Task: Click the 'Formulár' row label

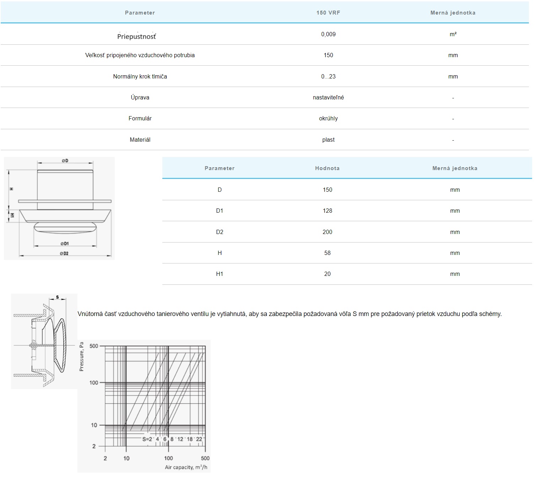Action: (x=140, y=118)
